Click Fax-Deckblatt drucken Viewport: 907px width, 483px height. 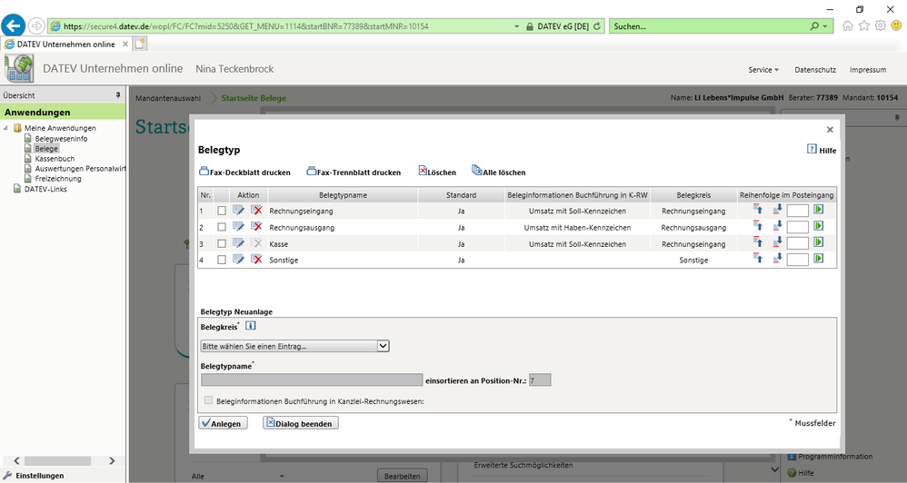244,172
